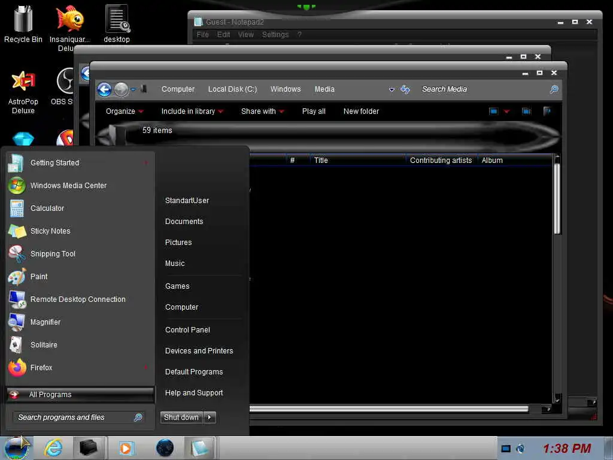The height and width of the screenshot is (460, 613).
Task: Switch to Notepad2 taskbar button
Action: point(201,448)
